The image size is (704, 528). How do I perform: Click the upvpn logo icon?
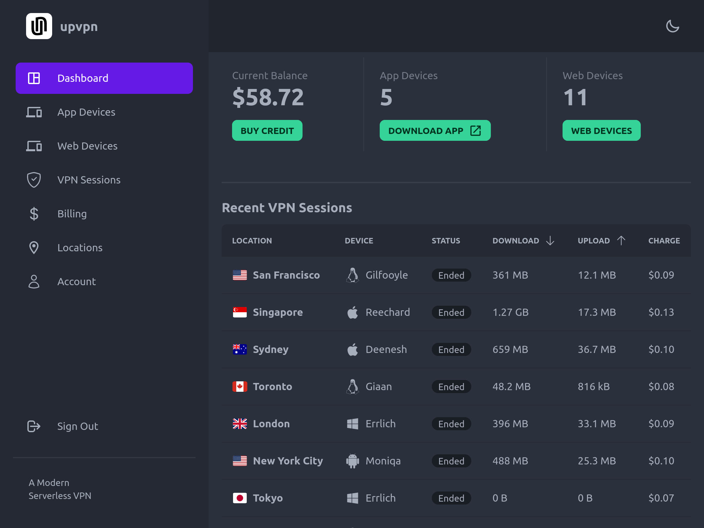point(39,26)
